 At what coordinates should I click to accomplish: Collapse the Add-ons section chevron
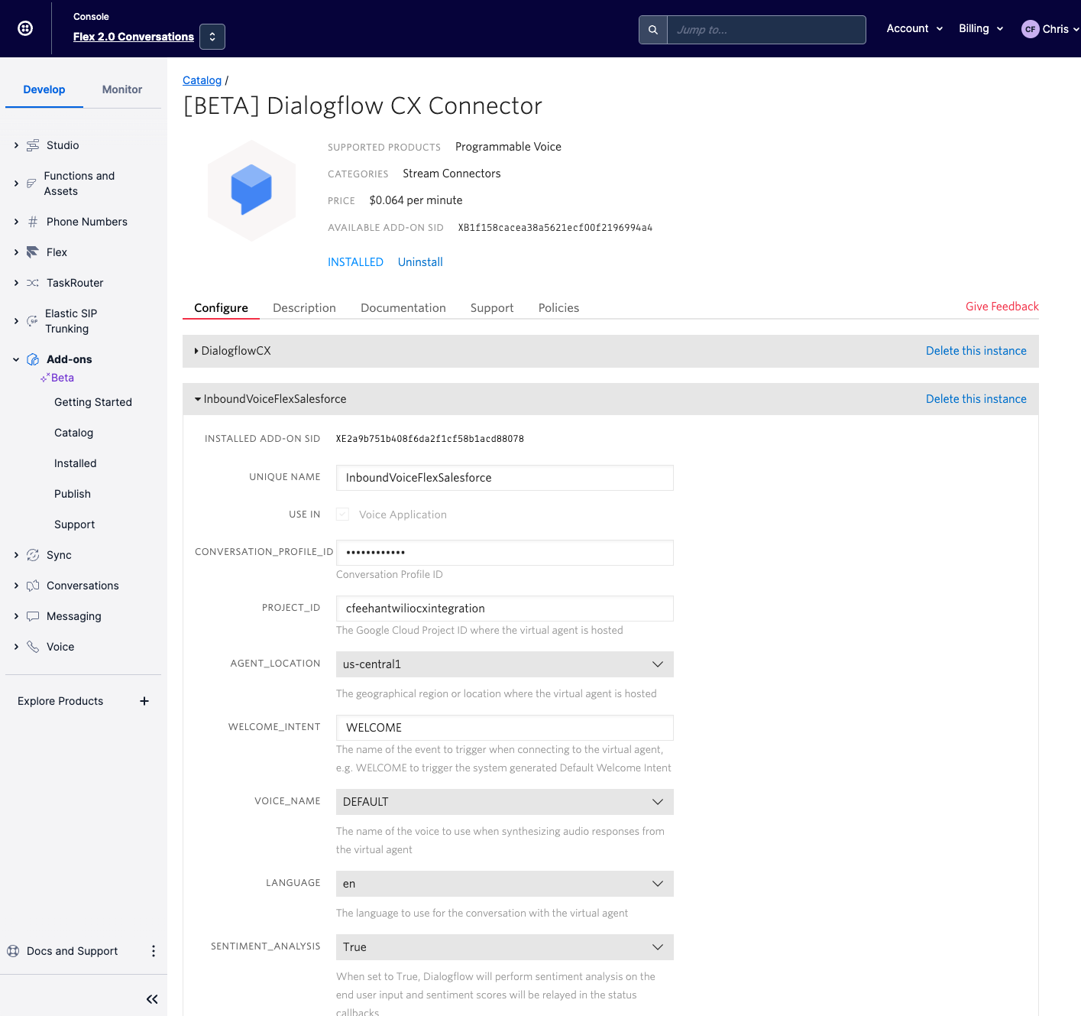16,359
